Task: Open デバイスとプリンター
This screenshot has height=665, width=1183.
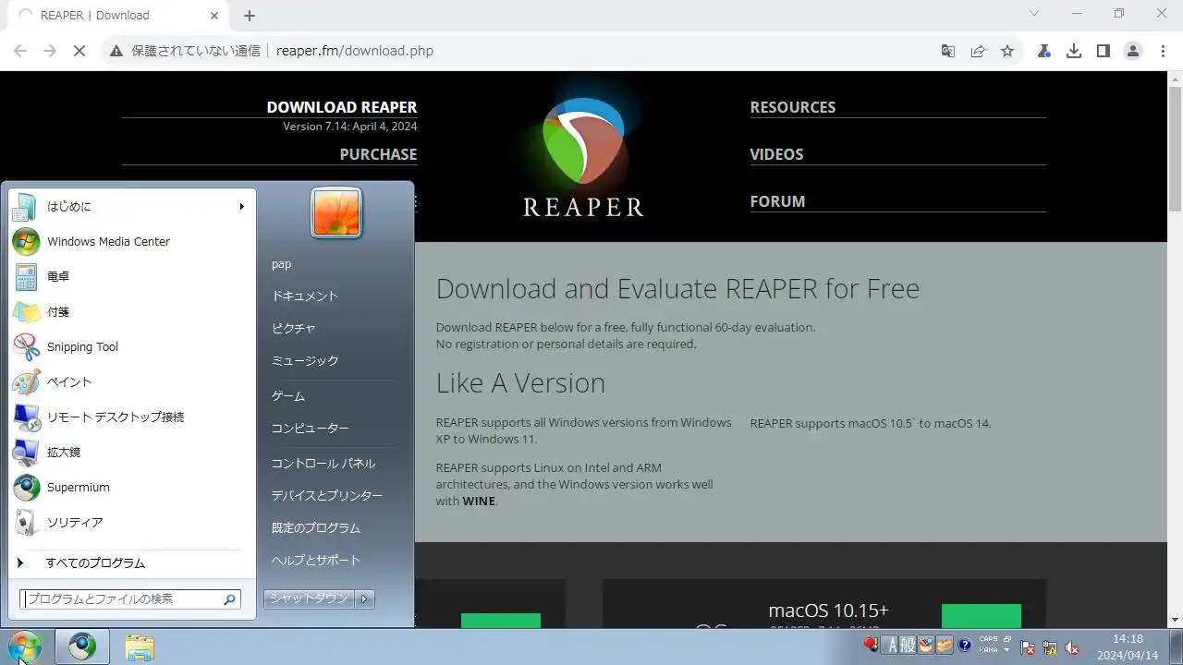Action: (x=326, y=496)
